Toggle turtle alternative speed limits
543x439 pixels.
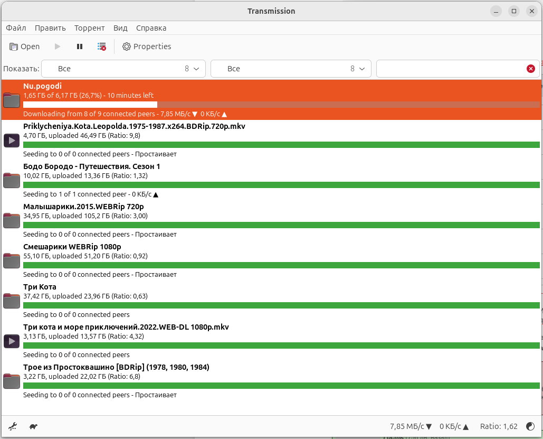[33, 426]
